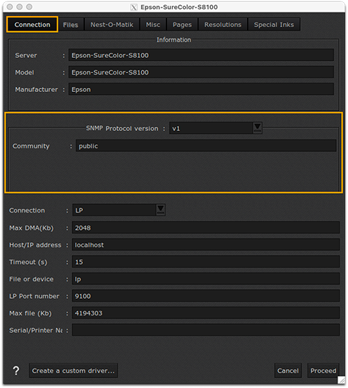Open the question mark help icon
This screenshot has height=388, width=348.
(x=16, y=371)
